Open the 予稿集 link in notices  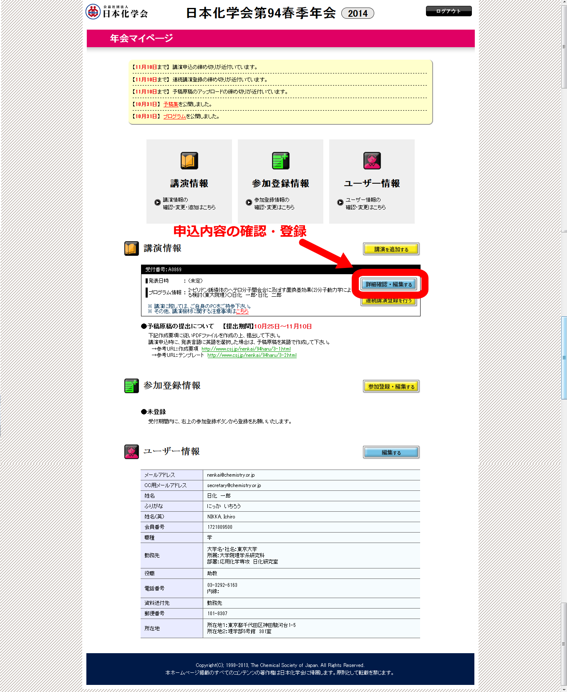coord(171,104)
